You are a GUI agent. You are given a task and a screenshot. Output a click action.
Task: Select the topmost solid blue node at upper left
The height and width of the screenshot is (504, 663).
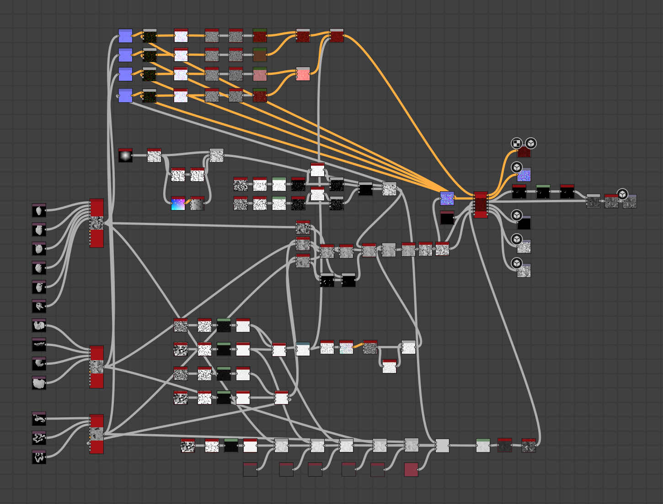coord(125,36)
